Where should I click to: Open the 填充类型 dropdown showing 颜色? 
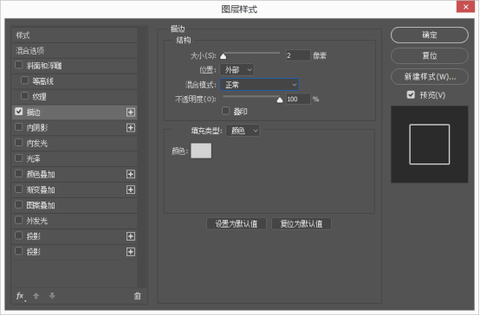243,131
